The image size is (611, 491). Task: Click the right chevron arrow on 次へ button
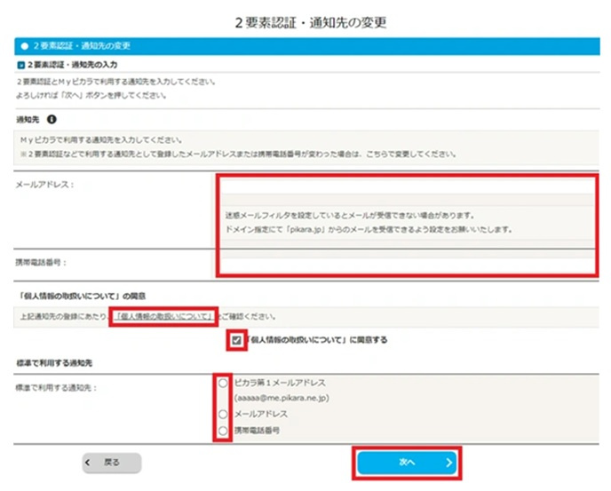[448, 463]
